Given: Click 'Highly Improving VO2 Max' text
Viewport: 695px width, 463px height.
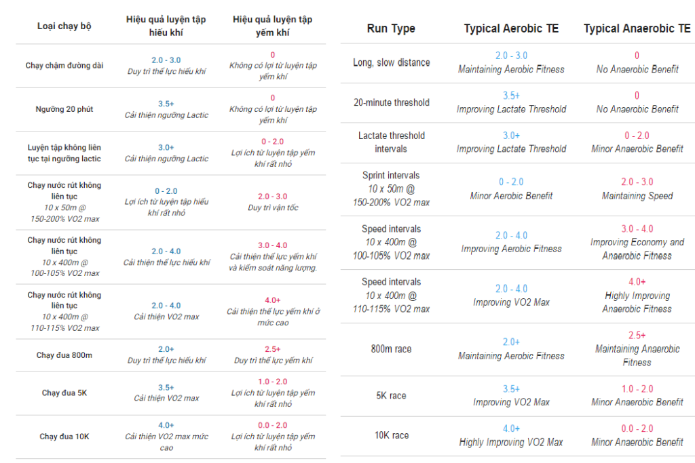Looking at the screenshot, I should pos(511,442).
